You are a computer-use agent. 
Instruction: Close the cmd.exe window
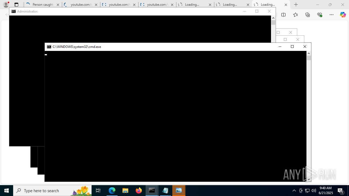[x=305, y=47]
